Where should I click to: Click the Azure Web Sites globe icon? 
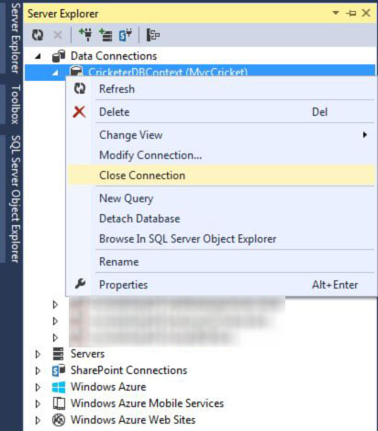pyautogui.click(x=59, y=420)
